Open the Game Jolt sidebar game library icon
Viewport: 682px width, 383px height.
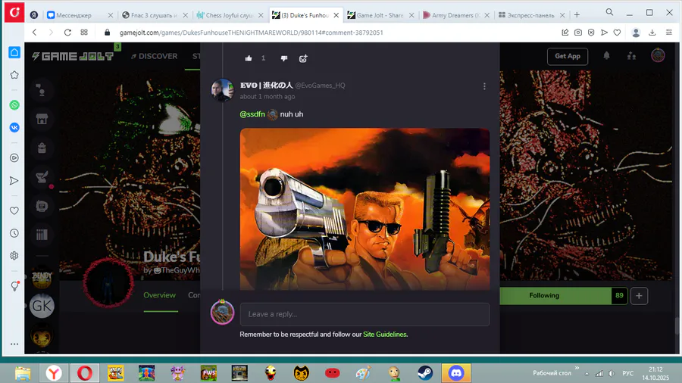click(42, 235)
